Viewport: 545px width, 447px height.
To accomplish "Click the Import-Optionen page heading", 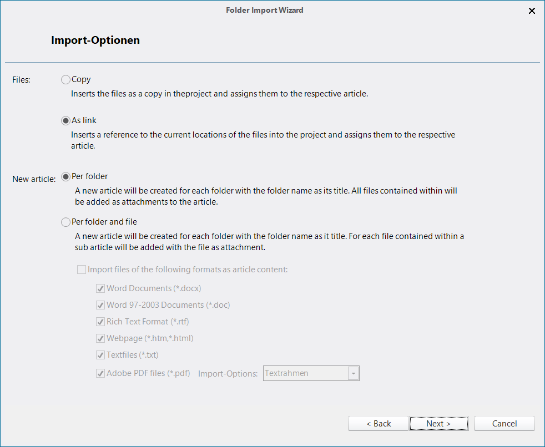I will [95, 40].
